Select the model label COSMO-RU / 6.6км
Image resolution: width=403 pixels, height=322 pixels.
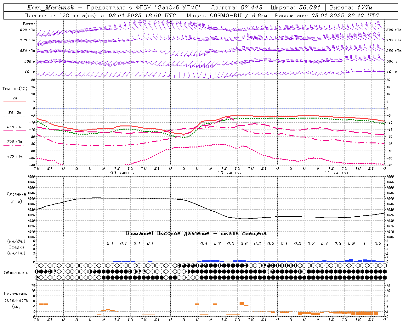(239, 15)
